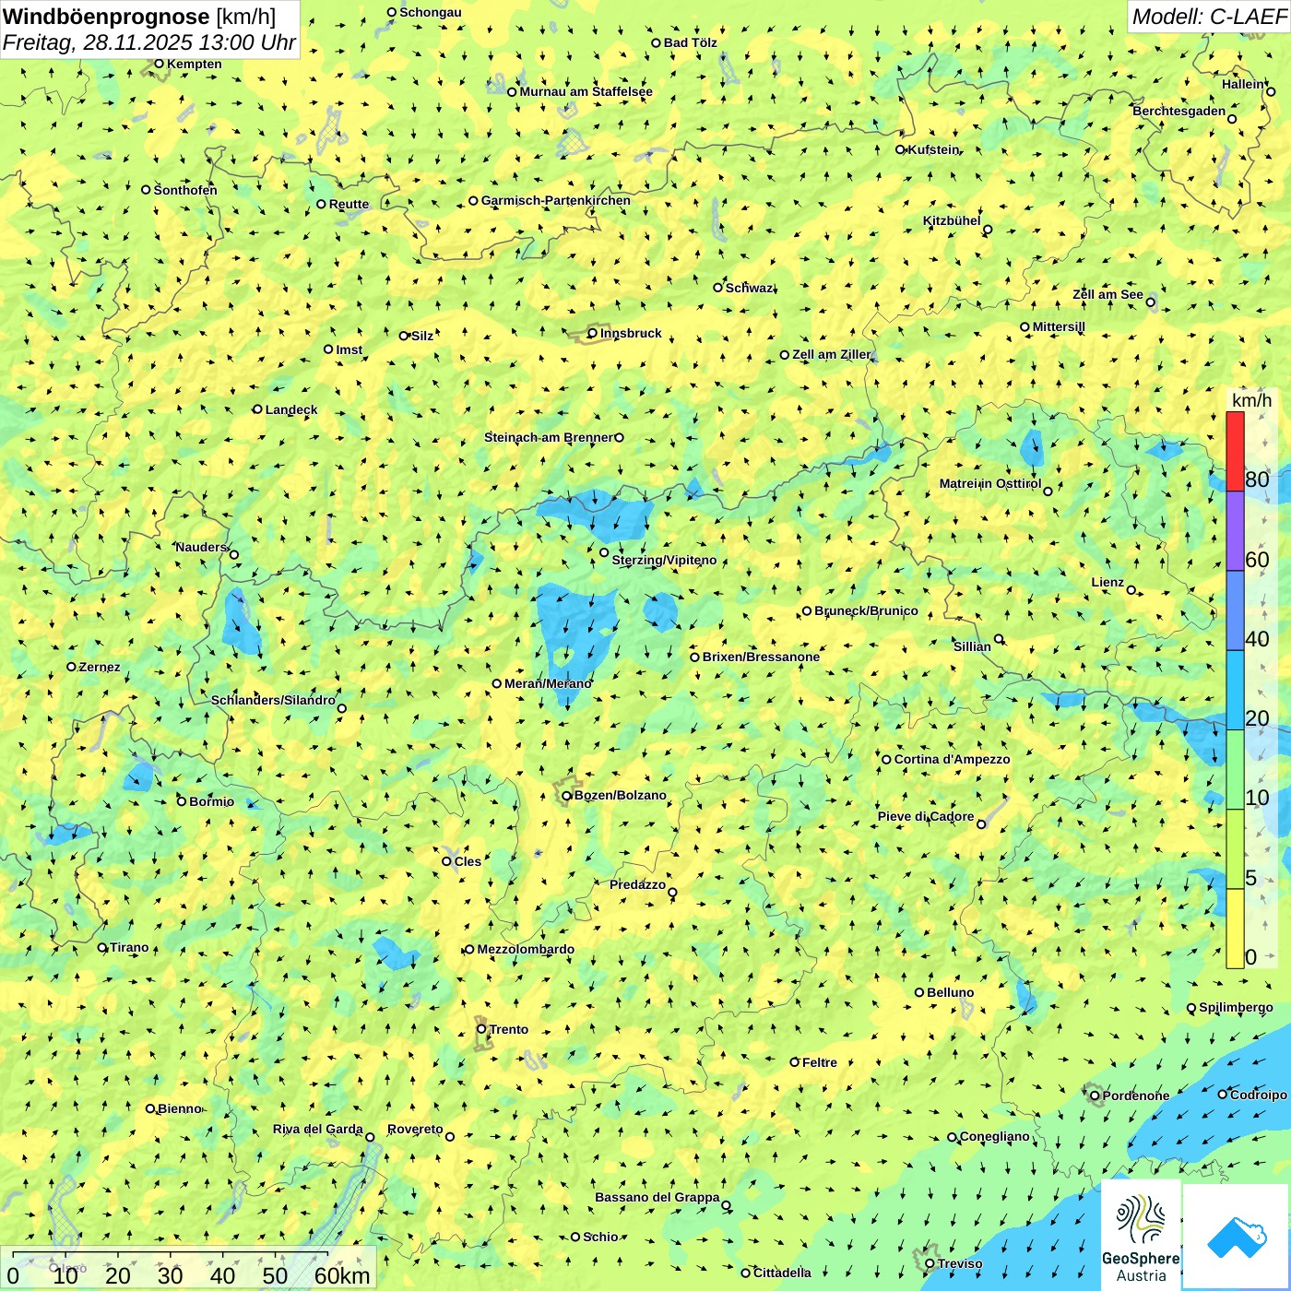Viewport: 1291px width, 1291px height.
Task: Click the yellow segment of the wind legend
Action: coord(1235,929)
